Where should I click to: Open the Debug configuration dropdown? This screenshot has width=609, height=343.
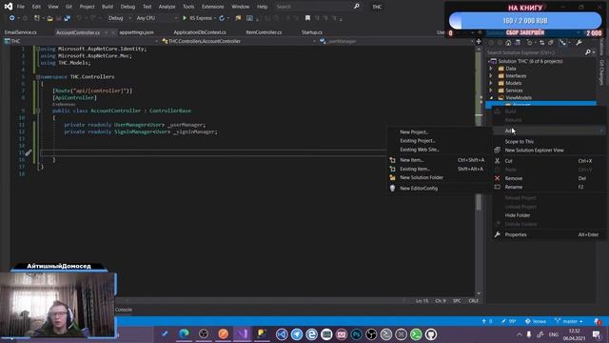pyautogui.click(x=119, y=18)
